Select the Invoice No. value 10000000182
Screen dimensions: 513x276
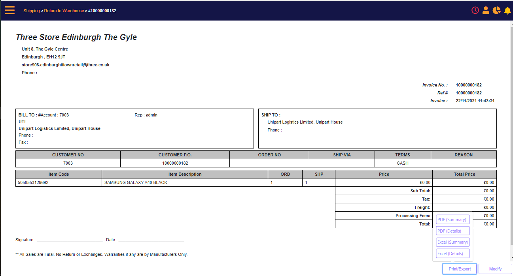coord(469,85)
